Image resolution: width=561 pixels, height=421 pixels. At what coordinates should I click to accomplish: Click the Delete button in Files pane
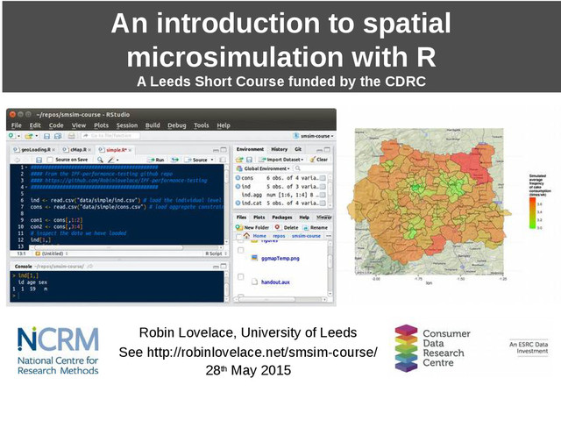pos(287,227)
